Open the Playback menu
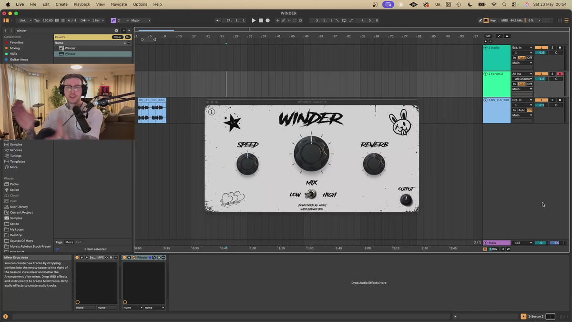Image resolution: width=572 pixels, height=322 pixels. [82, 4]
